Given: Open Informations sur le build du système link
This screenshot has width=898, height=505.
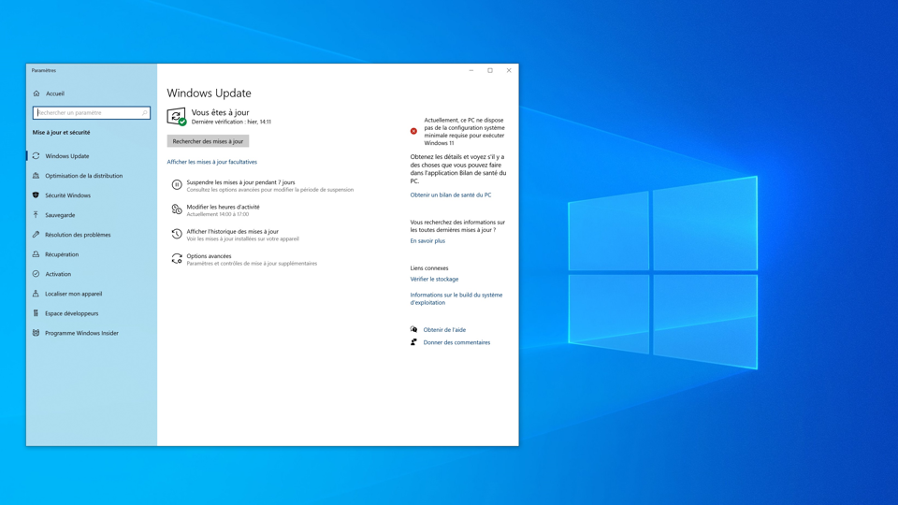Looking at the screenshot, I should 456,298.
